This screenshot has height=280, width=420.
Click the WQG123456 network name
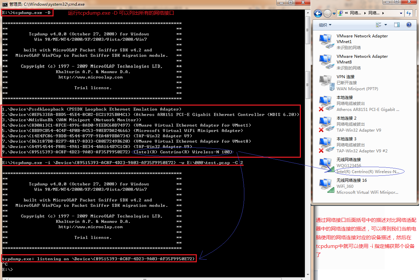coord(349,166)
